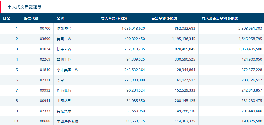264x125 pixels.
Task: Select the name 美團 - W
Action: tap(64, 39)
